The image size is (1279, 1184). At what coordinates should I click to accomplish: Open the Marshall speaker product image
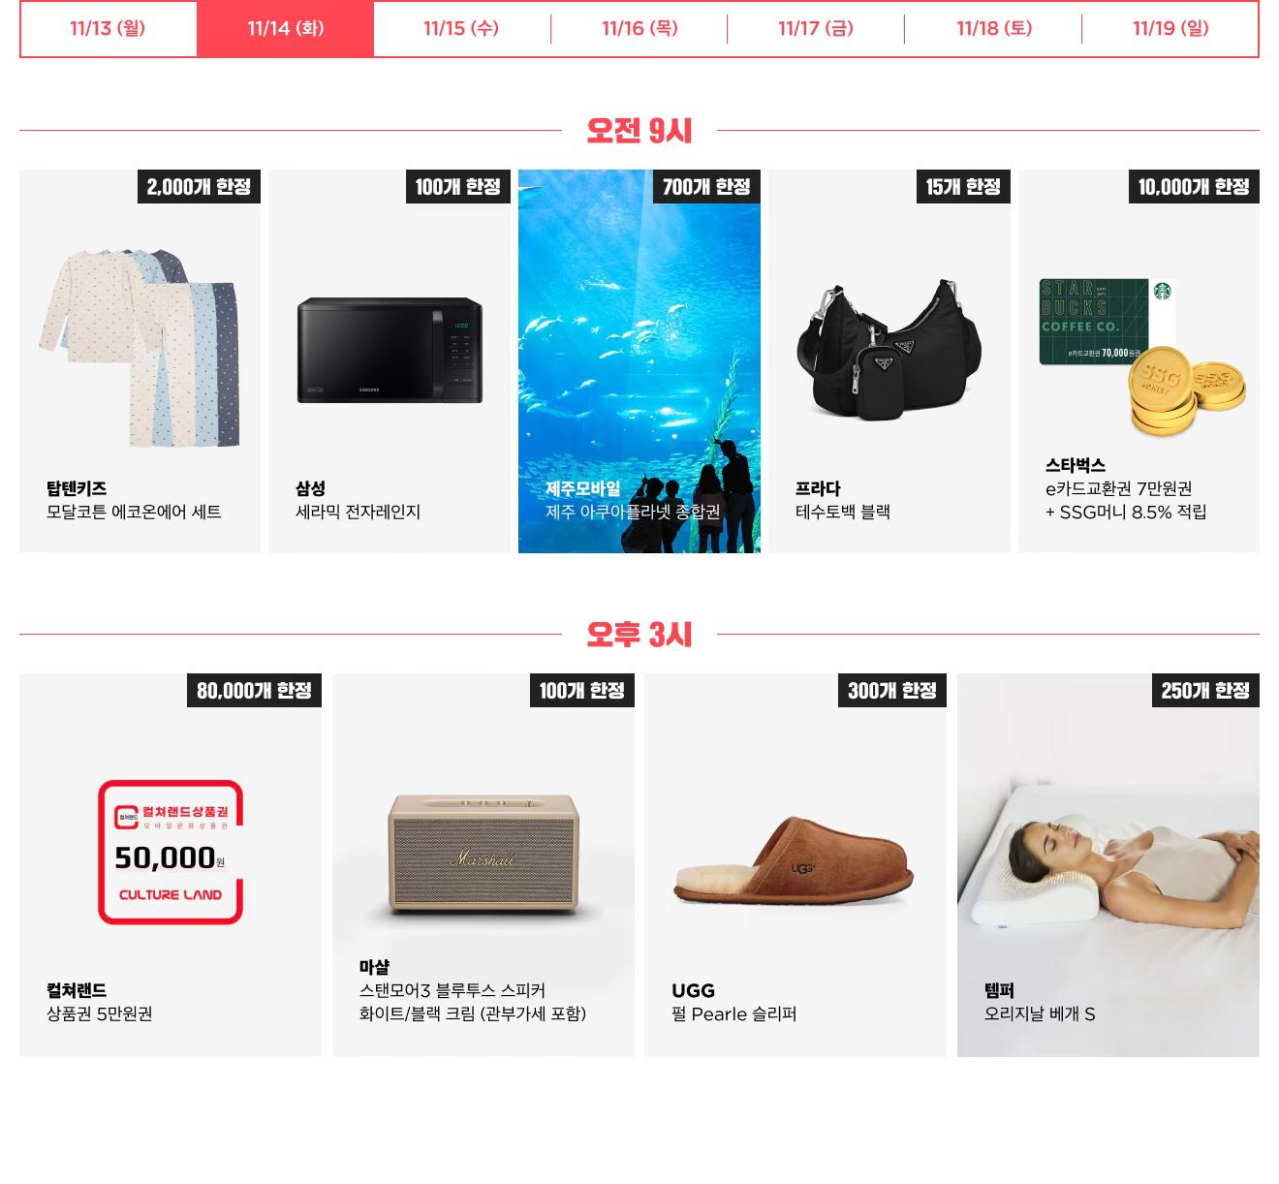484,854
